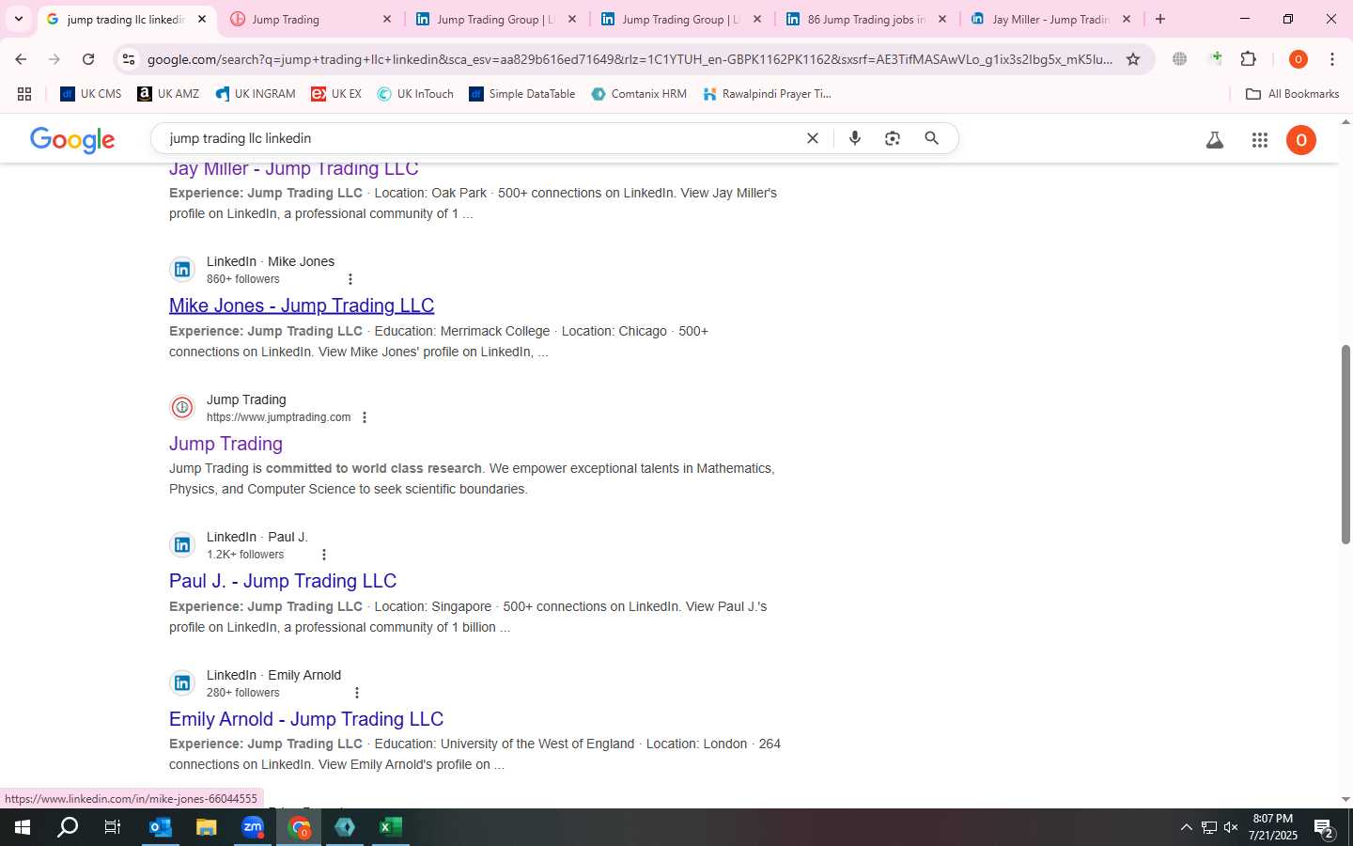Open All Bookmarks folder

pos(1292,94)
